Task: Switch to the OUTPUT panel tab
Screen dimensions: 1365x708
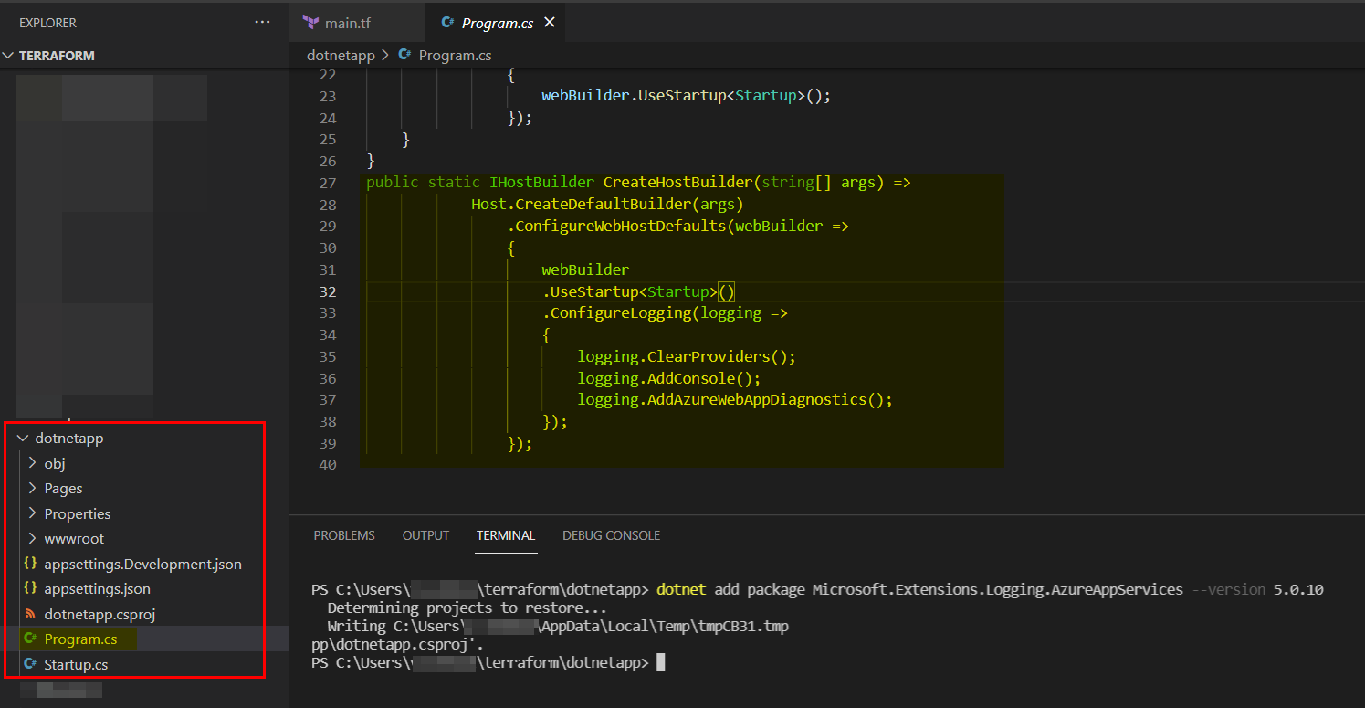Action: click(425, 535)
